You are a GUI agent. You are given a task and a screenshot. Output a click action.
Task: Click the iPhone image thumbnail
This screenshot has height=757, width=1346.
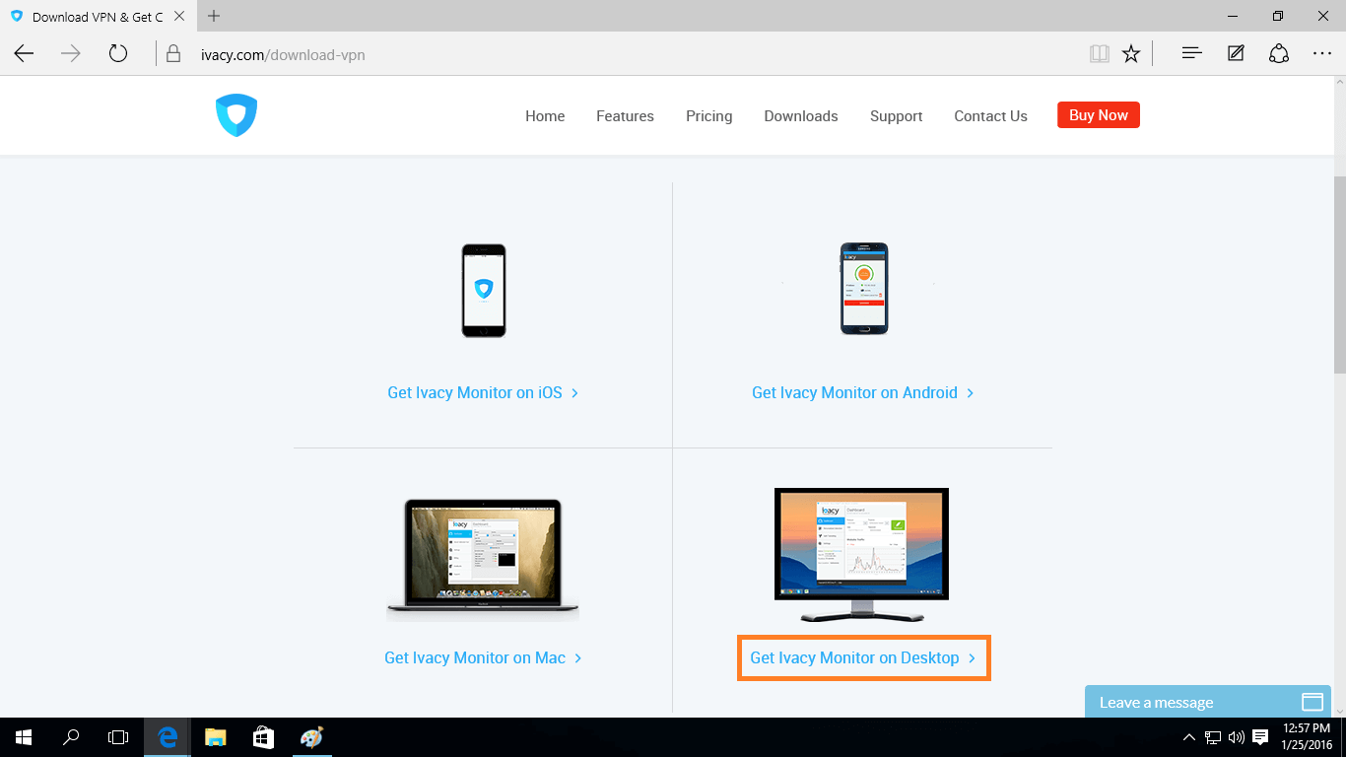(484, 291)
